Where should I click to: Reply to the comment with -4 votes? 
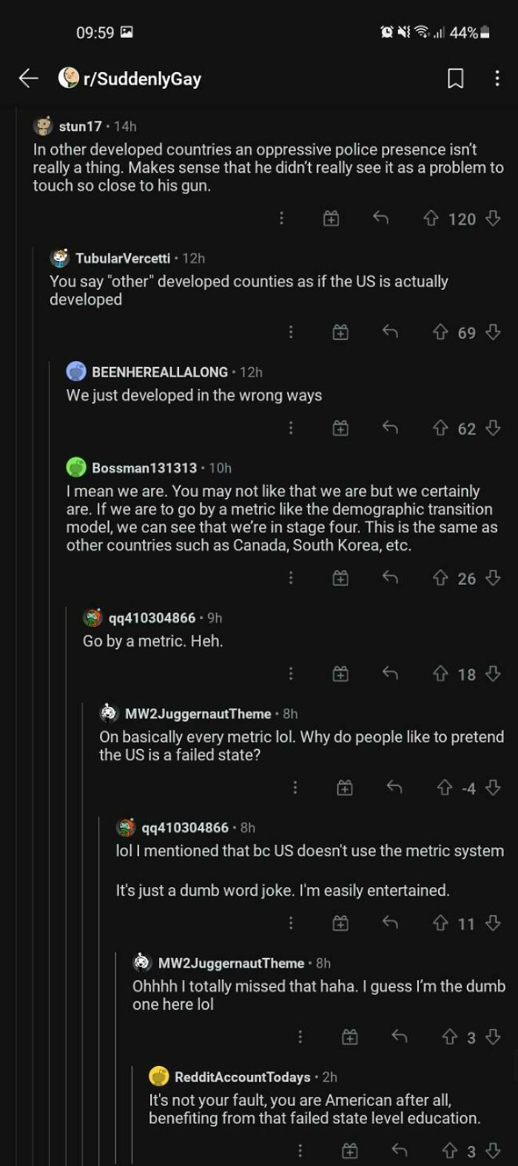click(x=394, y=788)
